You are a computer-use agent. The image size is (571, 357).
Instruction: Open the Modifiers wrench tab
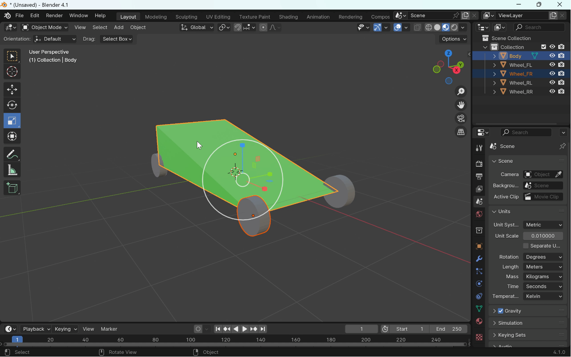point(480,259)
